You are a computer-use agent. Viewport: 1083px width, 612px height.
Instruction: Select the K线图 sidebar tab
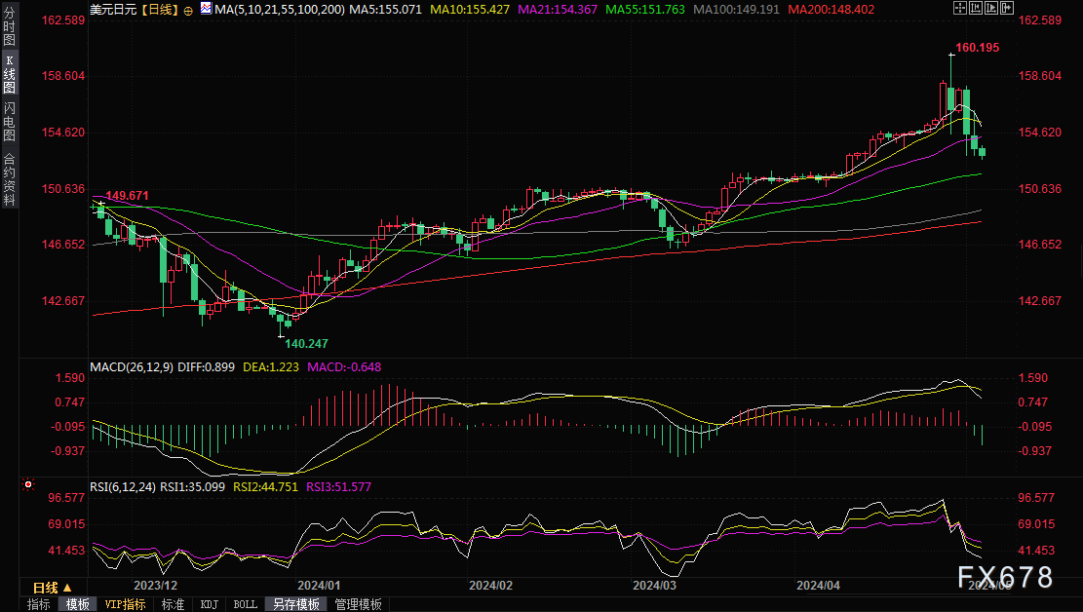(x=9, y=74)
